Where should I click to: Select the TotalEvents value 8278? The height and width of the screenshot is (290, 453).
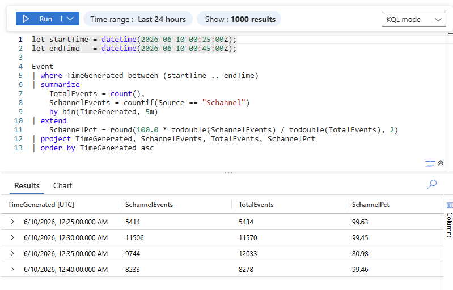click(246, 270)
